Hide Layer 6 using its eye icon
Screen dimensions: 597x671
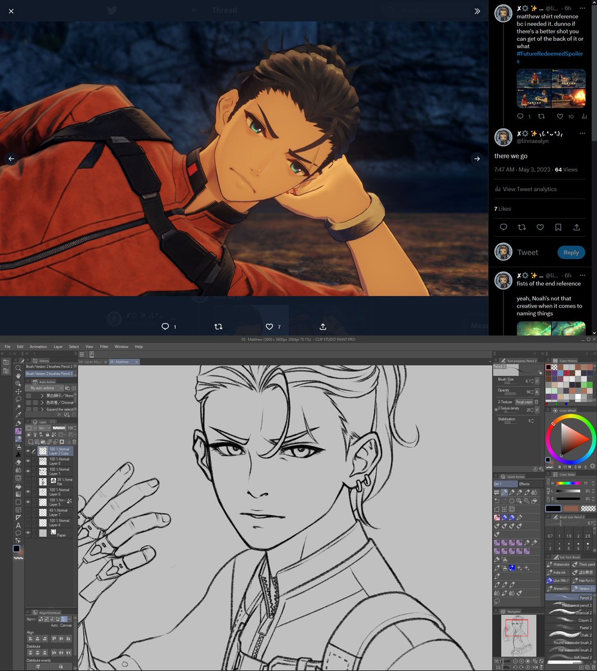click(x=28, y=492)
